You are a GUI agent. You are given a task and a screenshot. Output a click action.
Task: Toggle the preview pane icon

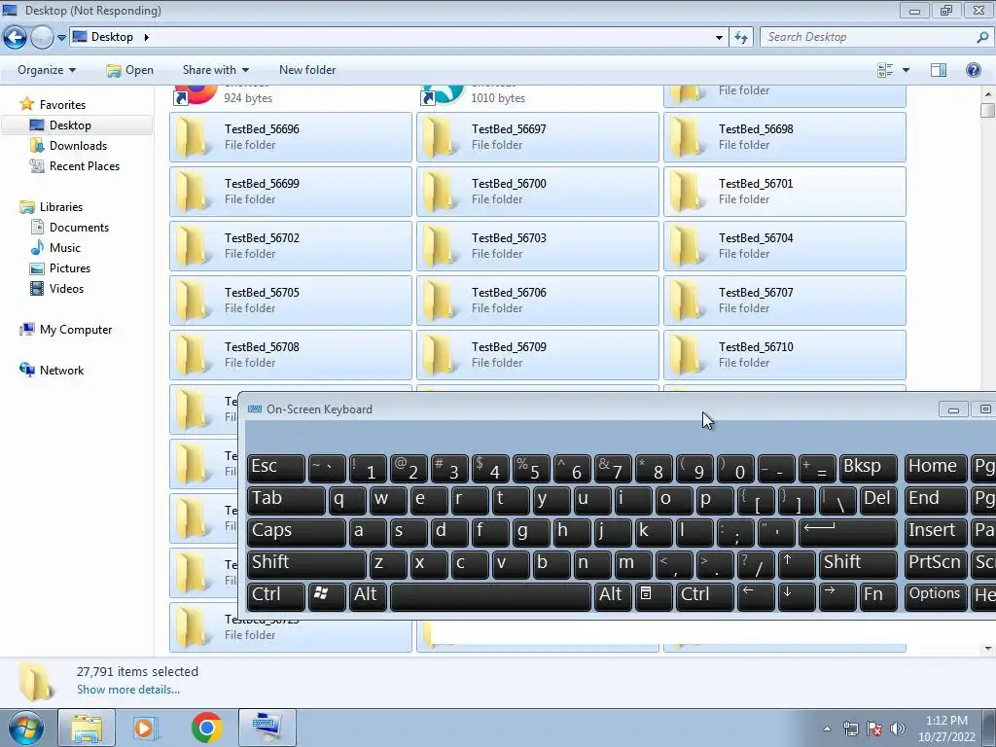[x=939, y=70]
